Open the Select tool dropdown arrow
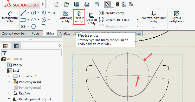This screenshot has height=102, width=195. (112, 4)
